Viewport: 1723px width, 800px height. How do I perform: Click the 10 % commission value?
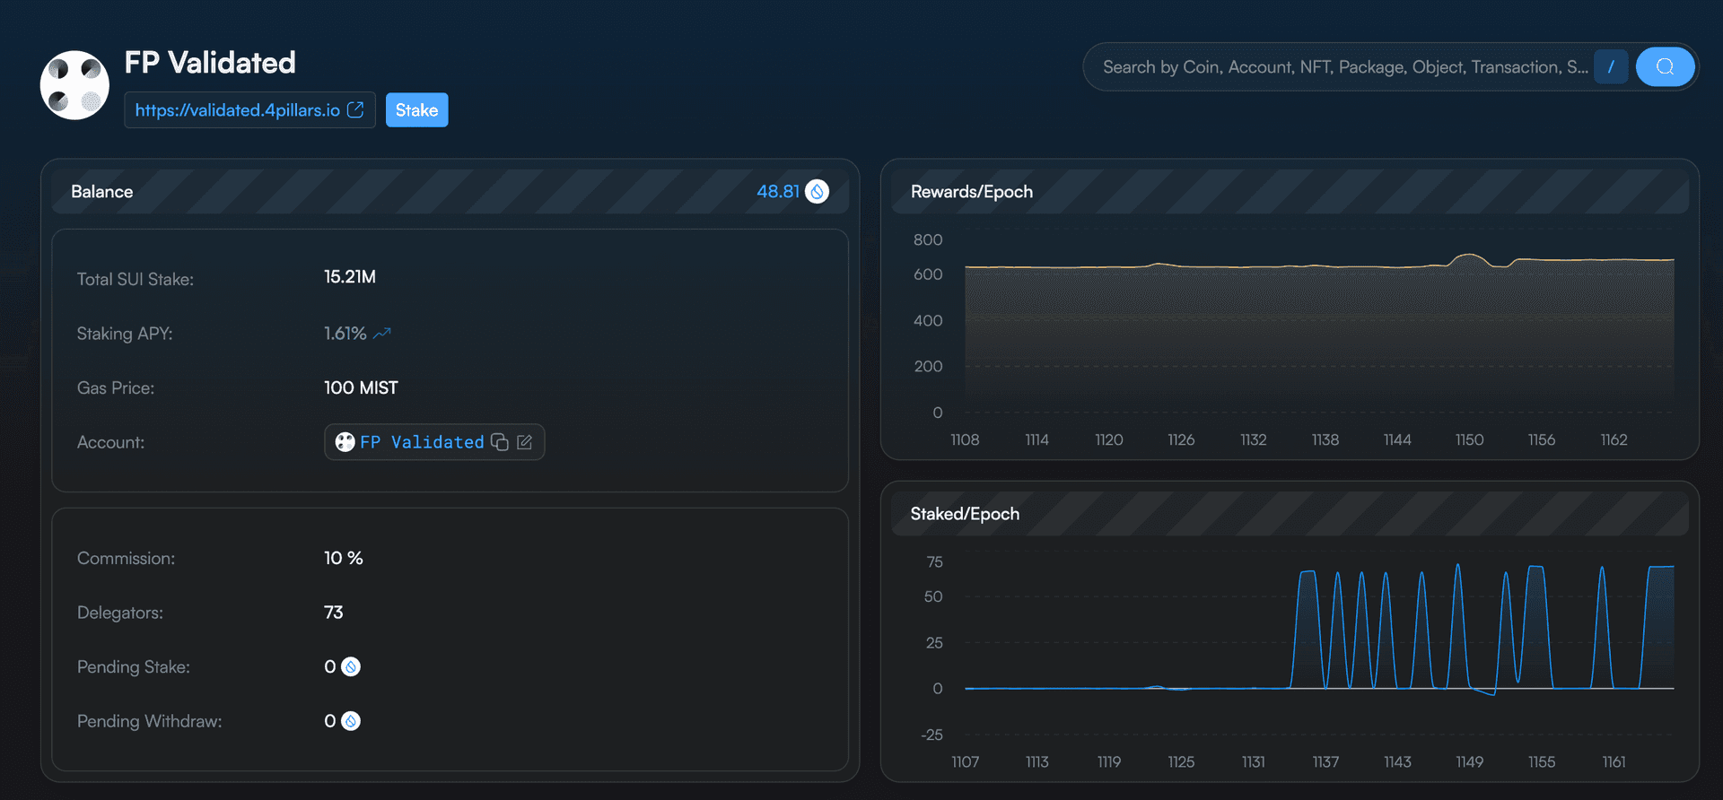[344, 558]
